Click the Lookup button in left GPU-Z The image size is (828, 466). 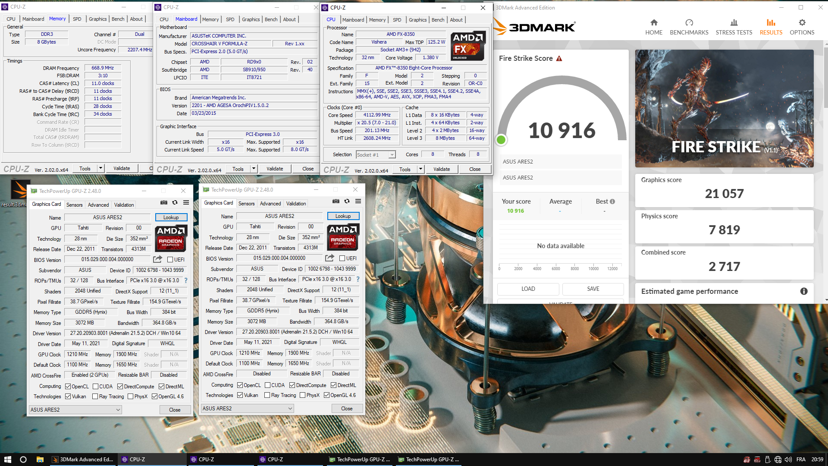171,217
